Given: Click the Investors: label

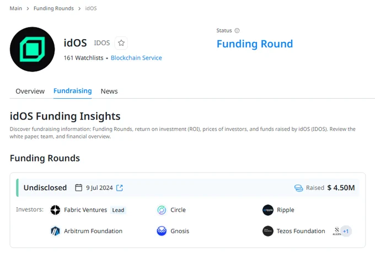Looking at the screenshot, I should coord(30,209).
